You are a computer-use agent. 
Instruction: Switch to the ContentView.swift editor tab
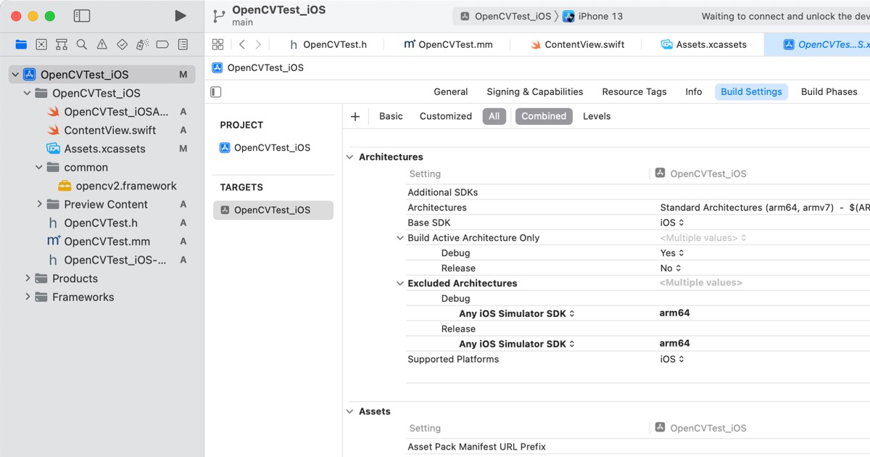(x=577, y=44)
